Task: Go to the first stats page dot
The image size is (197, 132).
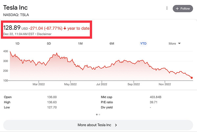Action: coord(97,114)
